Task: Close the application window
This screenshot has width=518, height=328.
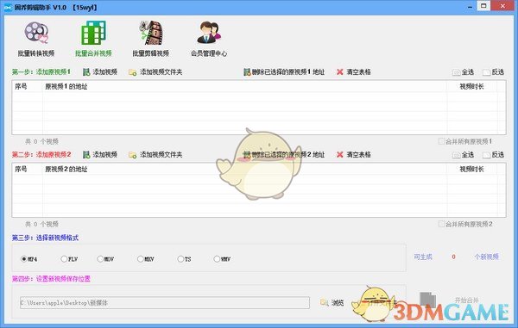Action: tap(502, 6)
